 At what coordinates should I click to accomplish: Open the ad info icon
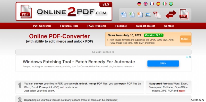tap(187, 57)
